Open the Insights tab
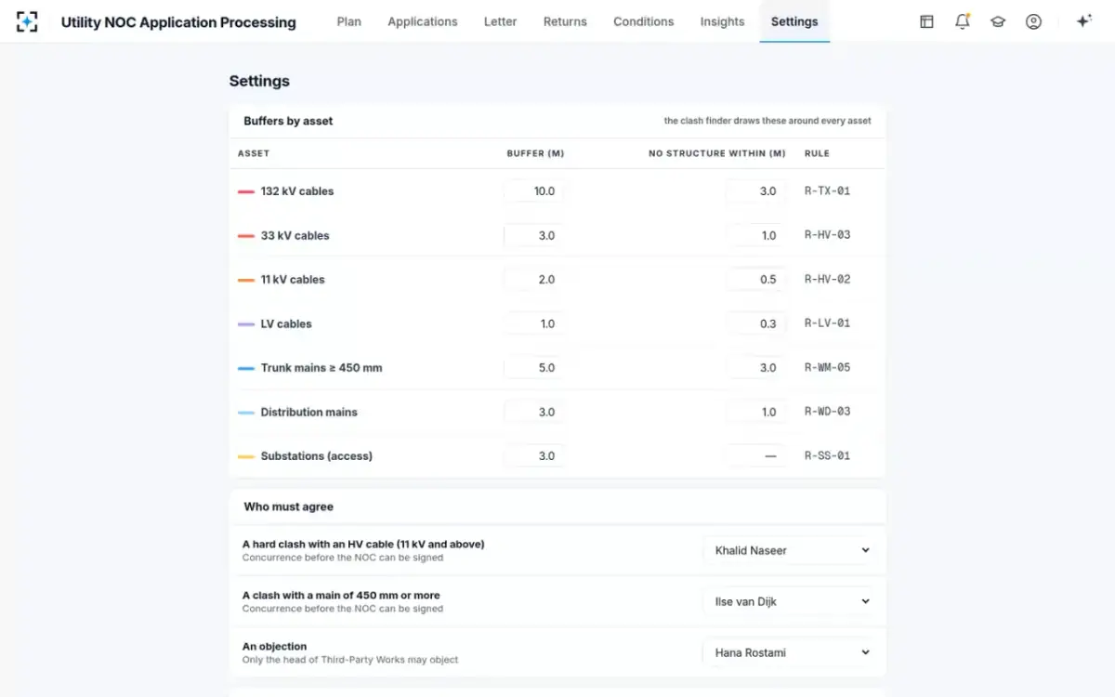This screenshot has width=1115, height=697. tap(722, 21)
